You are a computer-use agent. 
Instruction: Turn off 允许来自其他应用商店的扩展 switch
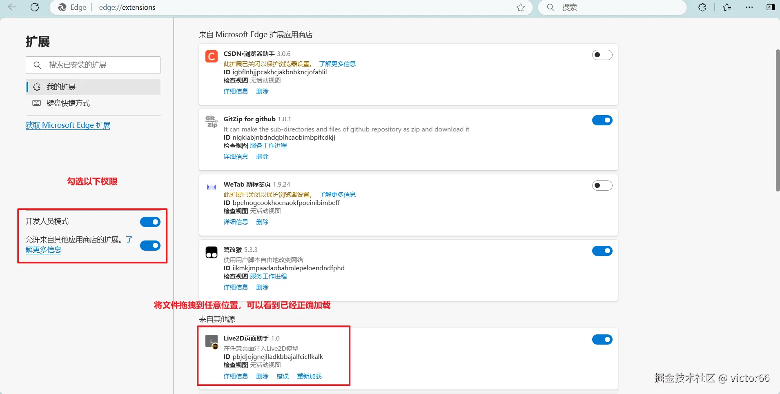click(150, 245)
